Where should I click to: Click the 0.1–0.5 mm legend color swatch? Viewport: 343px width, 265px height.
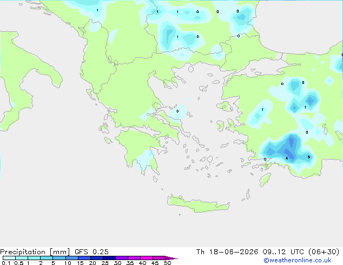point(9,258)
